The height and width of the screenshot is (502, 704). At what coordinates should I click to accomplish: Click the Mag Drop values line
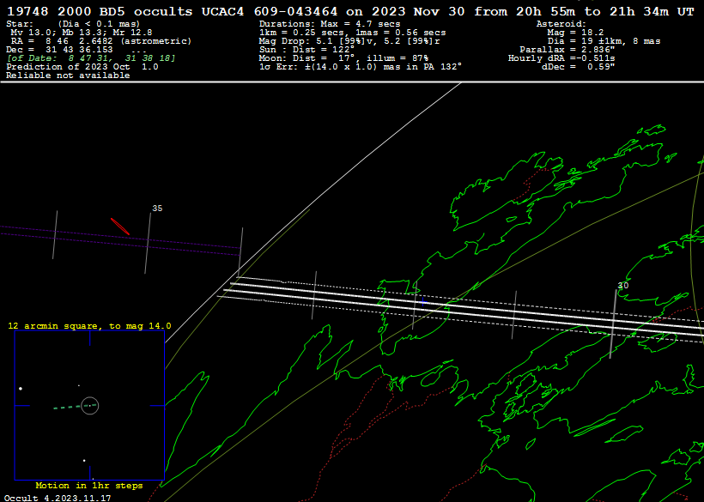click(x=352, y=41)
